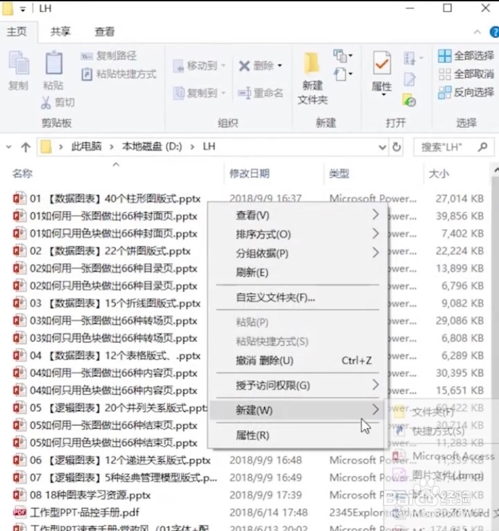
Task: Click the search magnifier icon
Action: 483,147
